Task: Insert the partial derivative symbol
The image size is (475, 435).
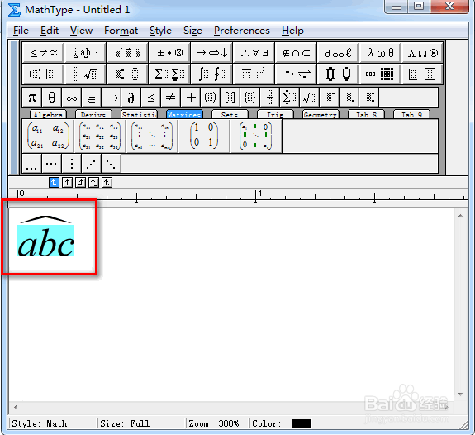Action: click(x=131, y=98)
